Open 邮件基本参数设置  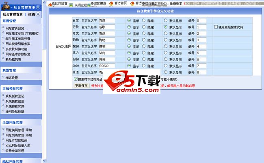pos(18,39)
